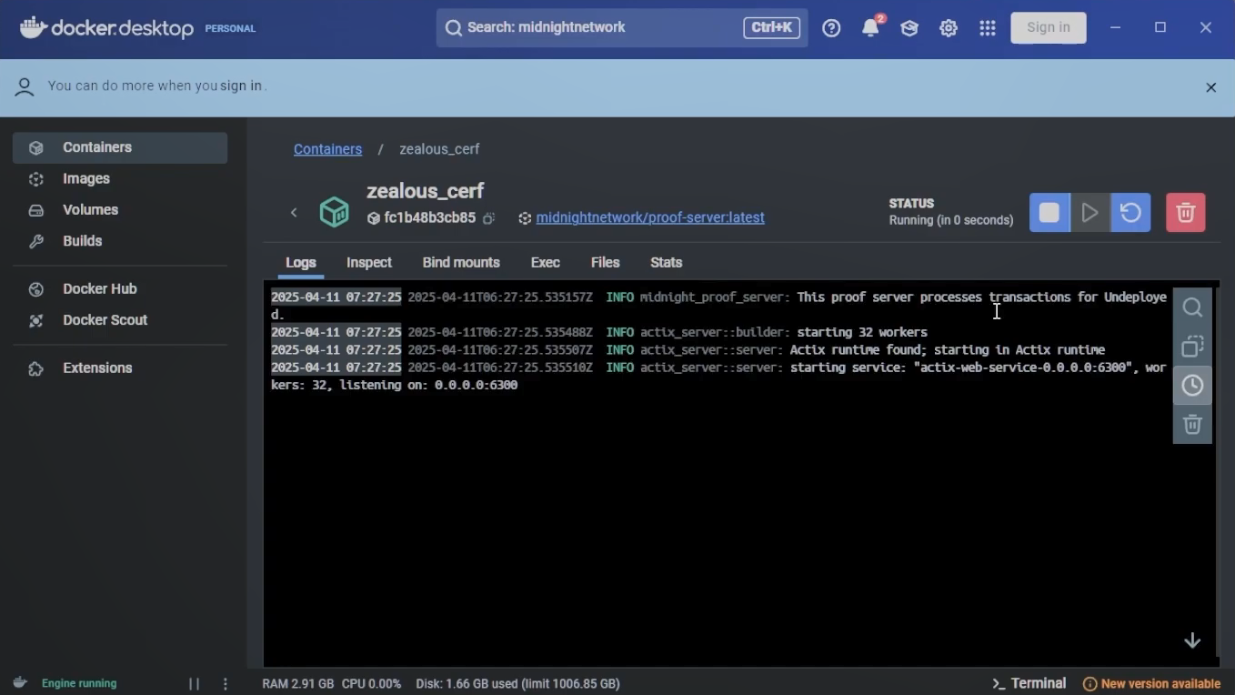Open a Terminal from the status bar

pyautogui.click(x=1029, y=683)
